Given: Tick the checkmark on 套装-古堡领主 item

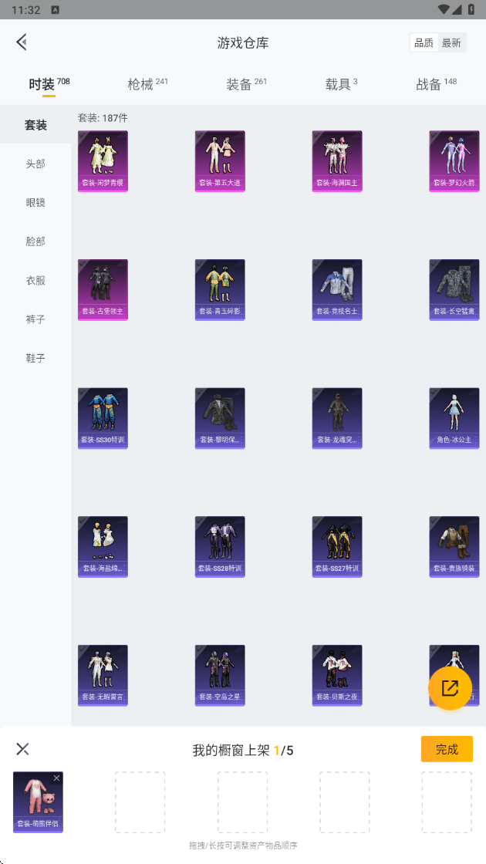Looking at the screenshot, I should click(x=83, y=264).
